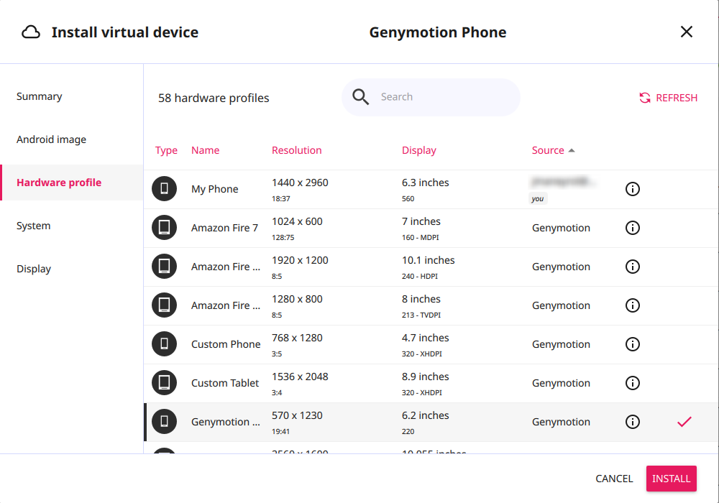
Task: Sort profiles by Display column header
Action: click(419, 150)
